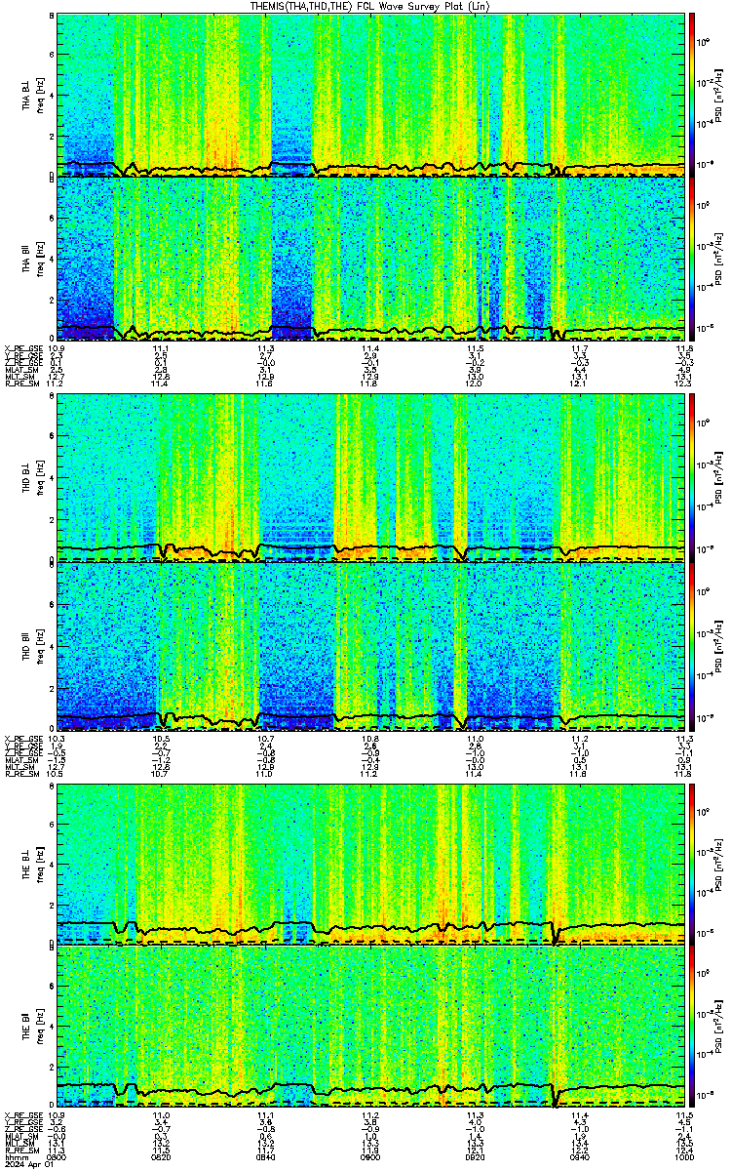
Task: Click the THE B-perpendicular y-axis label
Action: pyautogui.click(x=27, y=864)
